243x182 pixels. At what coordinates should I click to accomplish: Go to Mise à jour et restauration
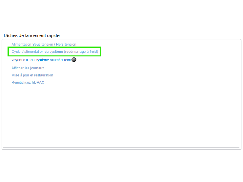(x=32, y=75)
